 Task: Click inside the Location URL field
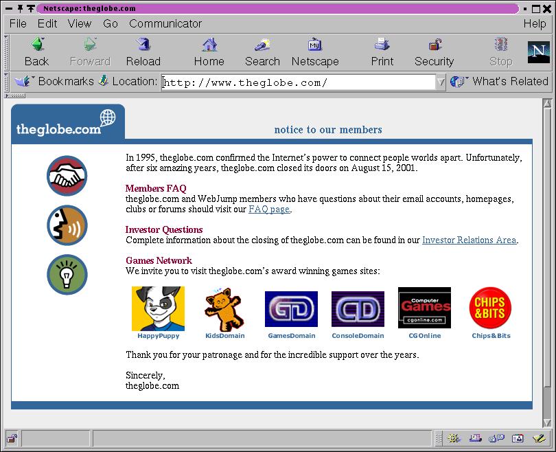pyautogui.click(x=295, y=82)
